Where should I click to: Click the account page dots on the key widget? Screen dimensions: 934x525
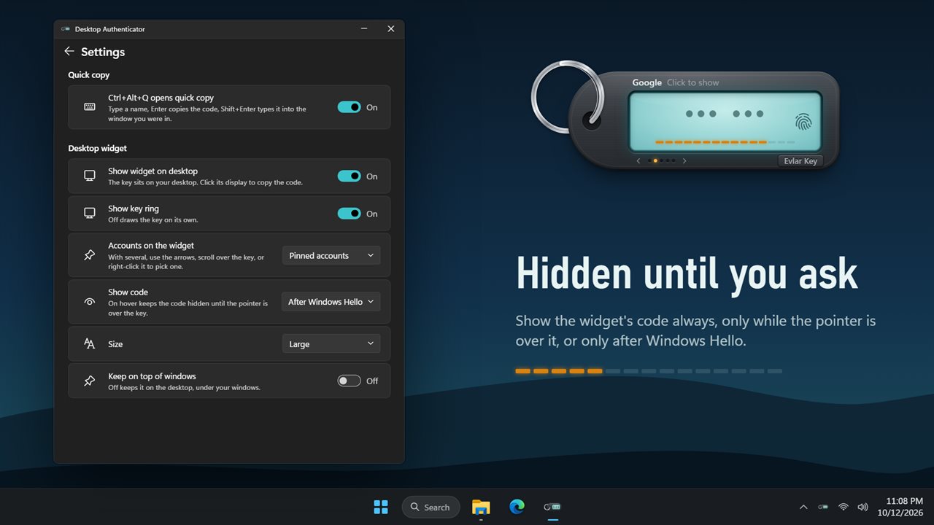661,160
